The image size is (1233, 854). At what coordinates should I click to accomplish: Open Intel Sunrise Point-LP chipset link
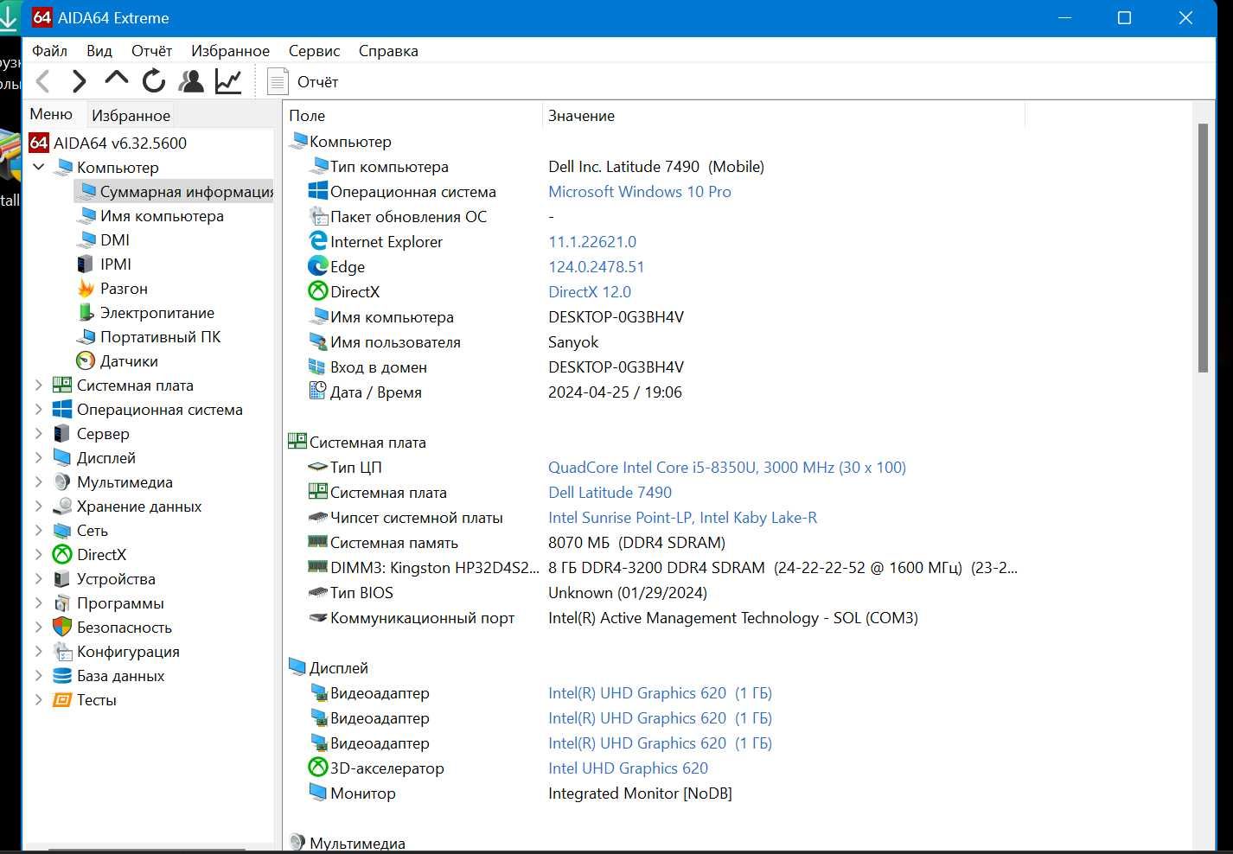tap(682, 517)
